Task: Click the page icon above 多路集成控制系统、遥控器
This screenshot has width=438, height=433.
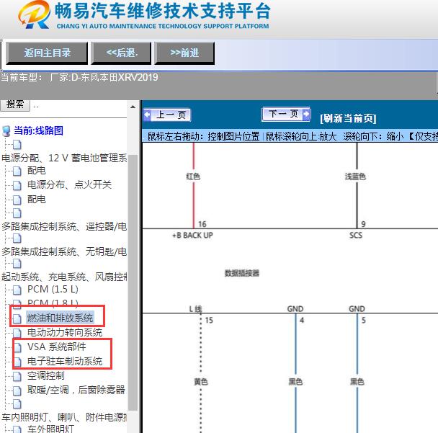Action: [17, 213]
